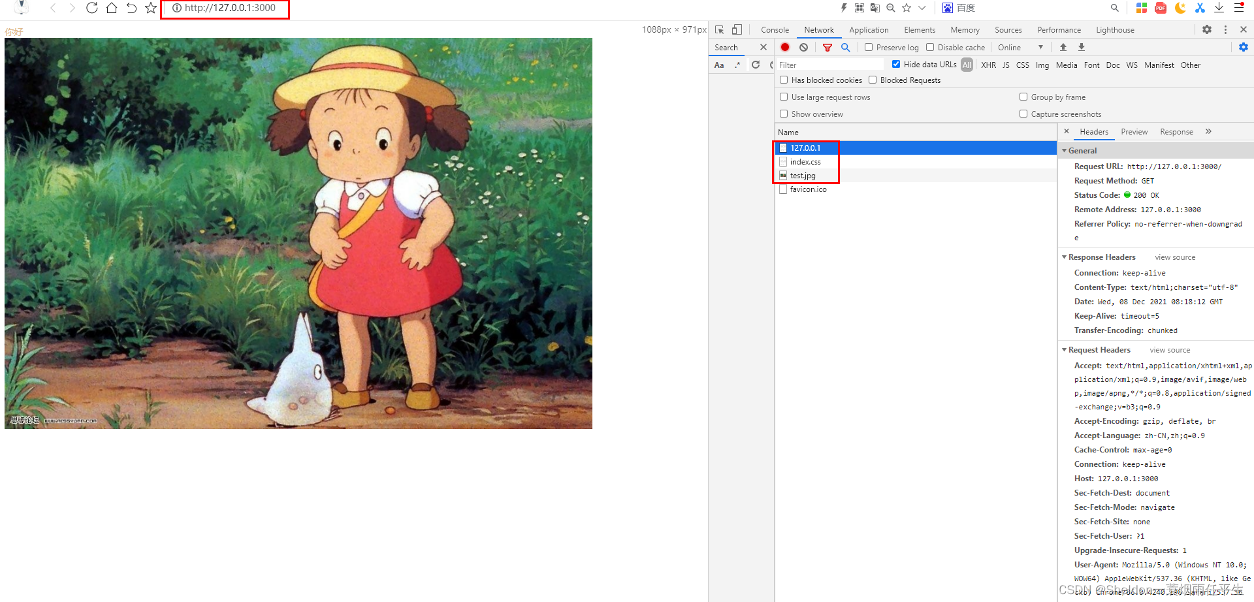
Task: Toggle the device toolbar icon
Action: [737, 29]
